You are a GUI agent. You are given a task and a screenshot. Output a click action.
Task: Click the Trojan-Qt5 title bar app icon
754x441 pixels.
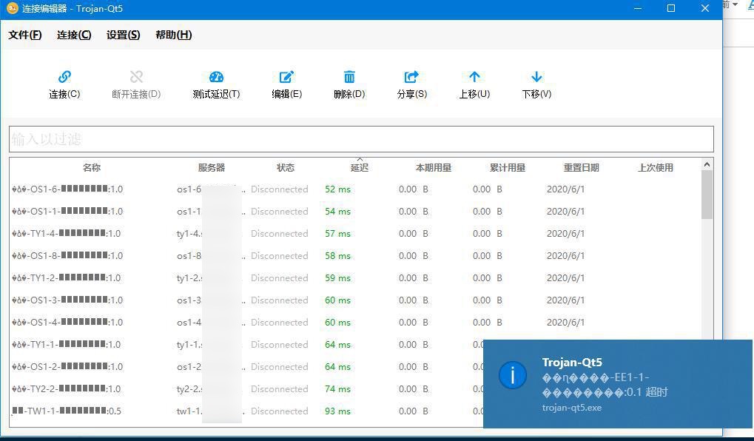coord(12,8)
